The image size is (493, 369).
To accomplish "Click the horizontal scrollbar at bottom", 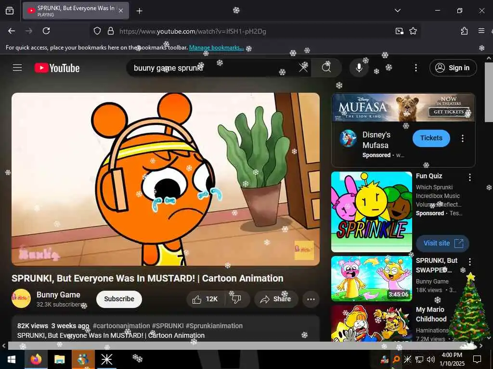I will click(242, 345).
